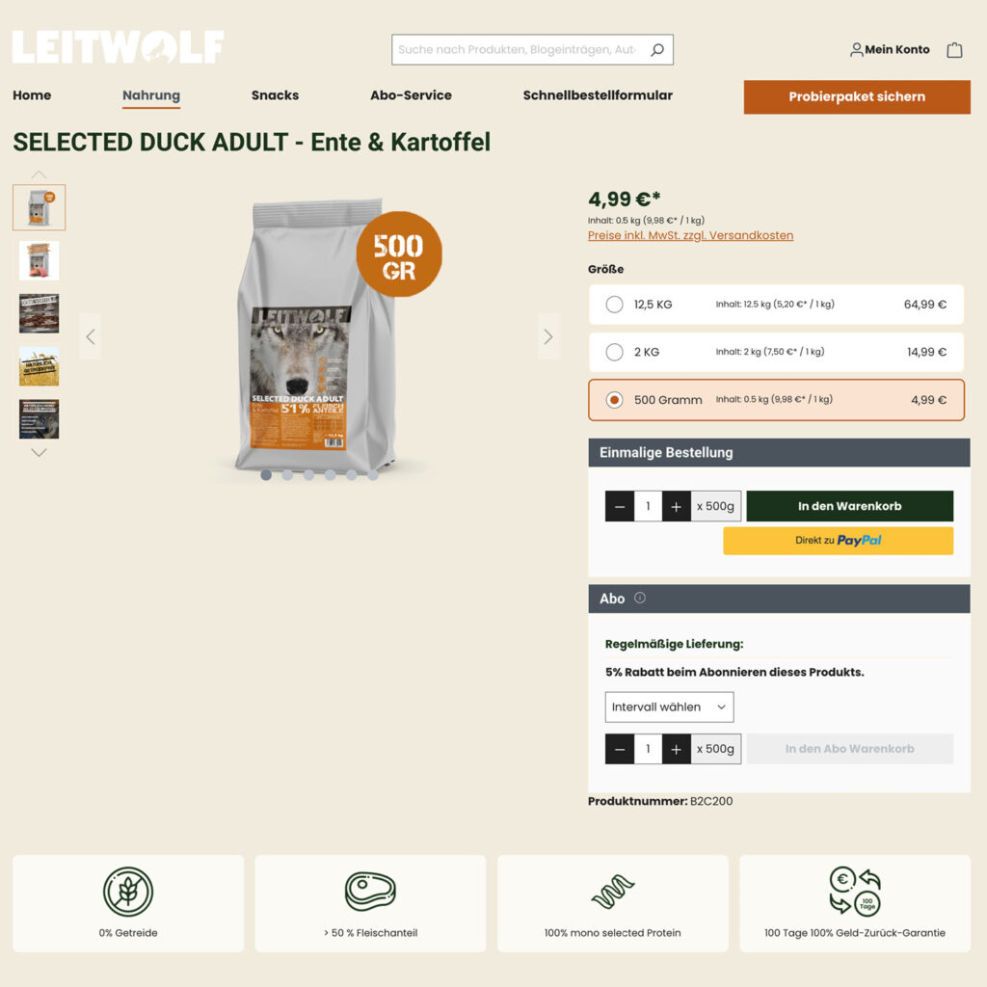Click the search magnifier icon
Image resolution: width=987 pixels, height=987 pixels.
pos(657,50)
